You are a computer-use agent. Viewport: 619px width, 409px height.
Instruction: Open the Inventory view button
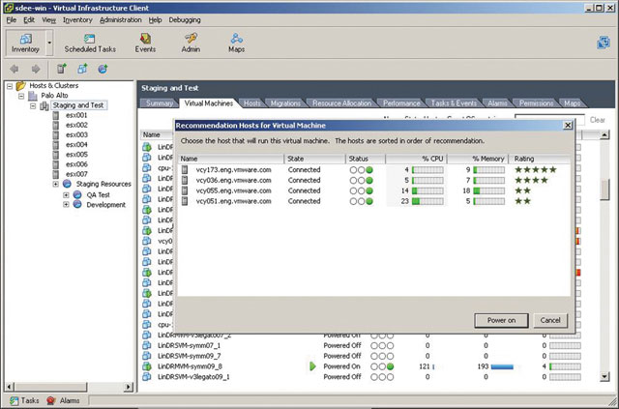coord(26,44)
